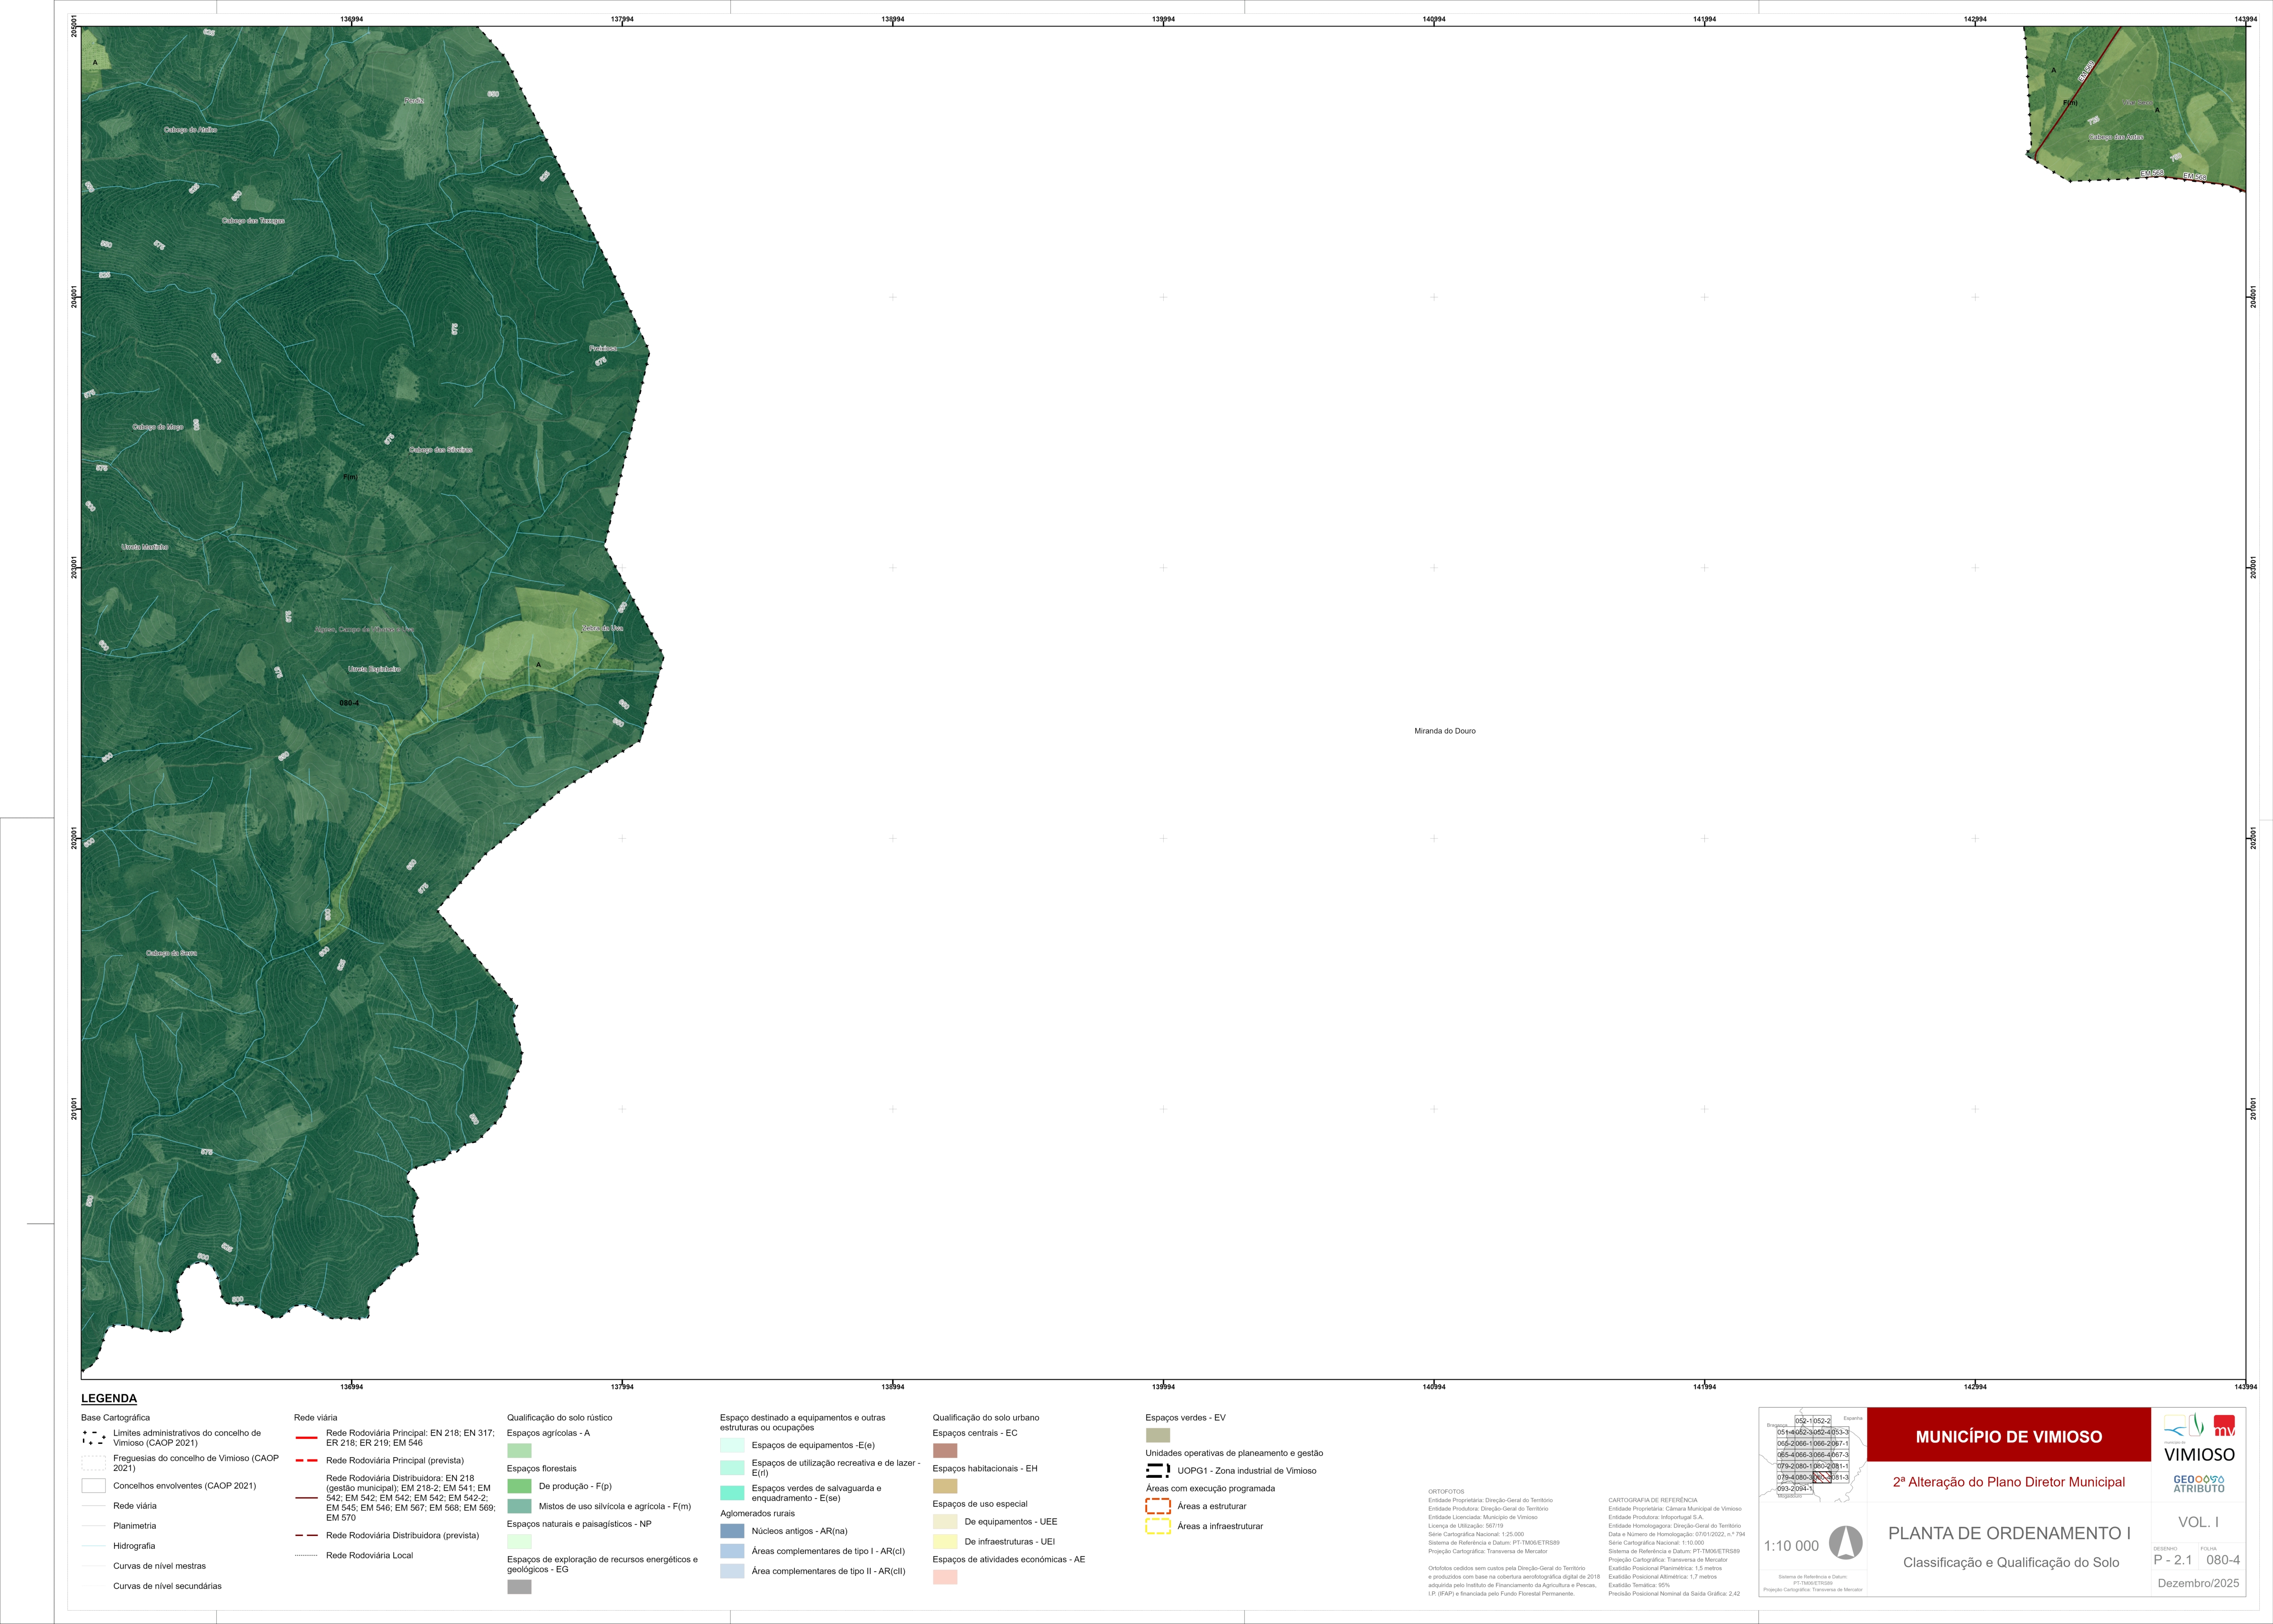
Task: Click the 'LEGENDA' heading
Action: 109,1398
